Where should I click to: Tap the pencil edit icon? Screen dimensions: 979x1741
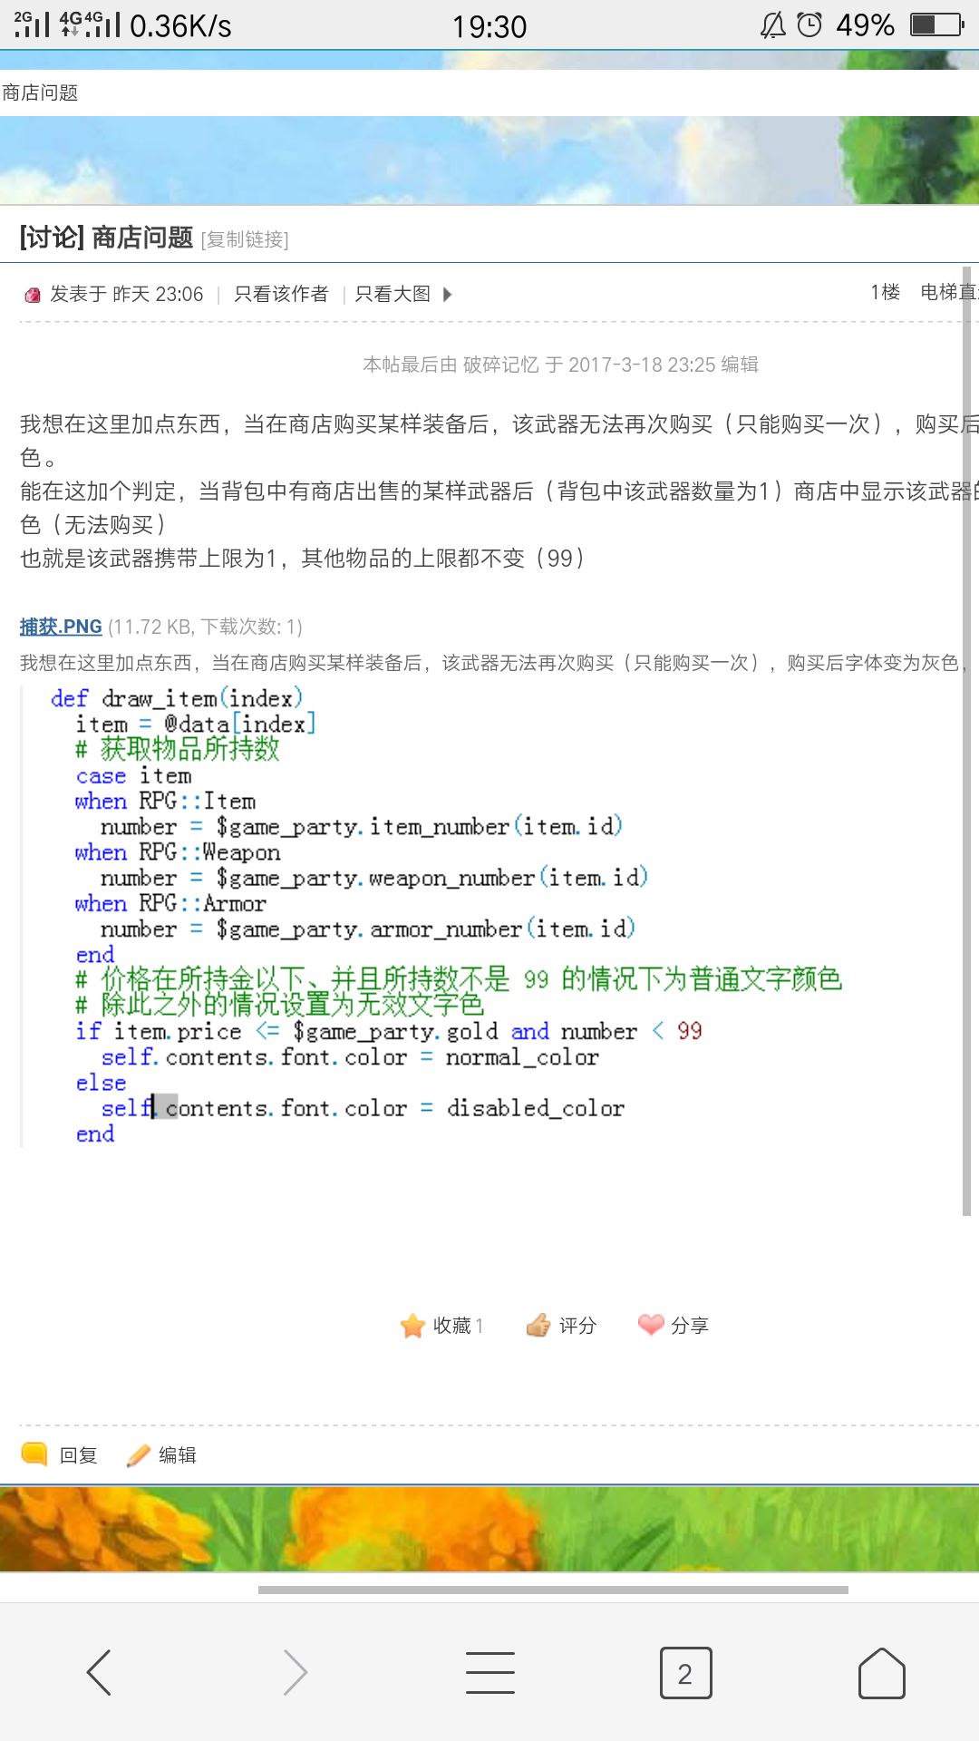138,1454
